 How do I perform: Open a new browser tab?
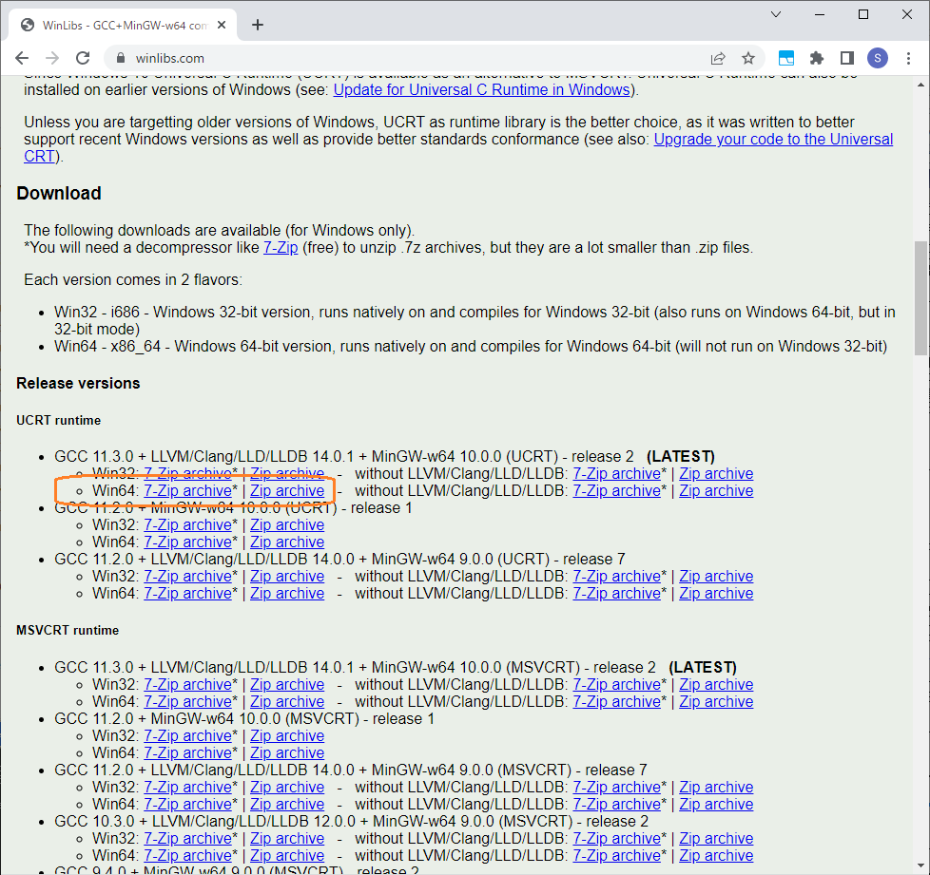(x=258, y=25)
